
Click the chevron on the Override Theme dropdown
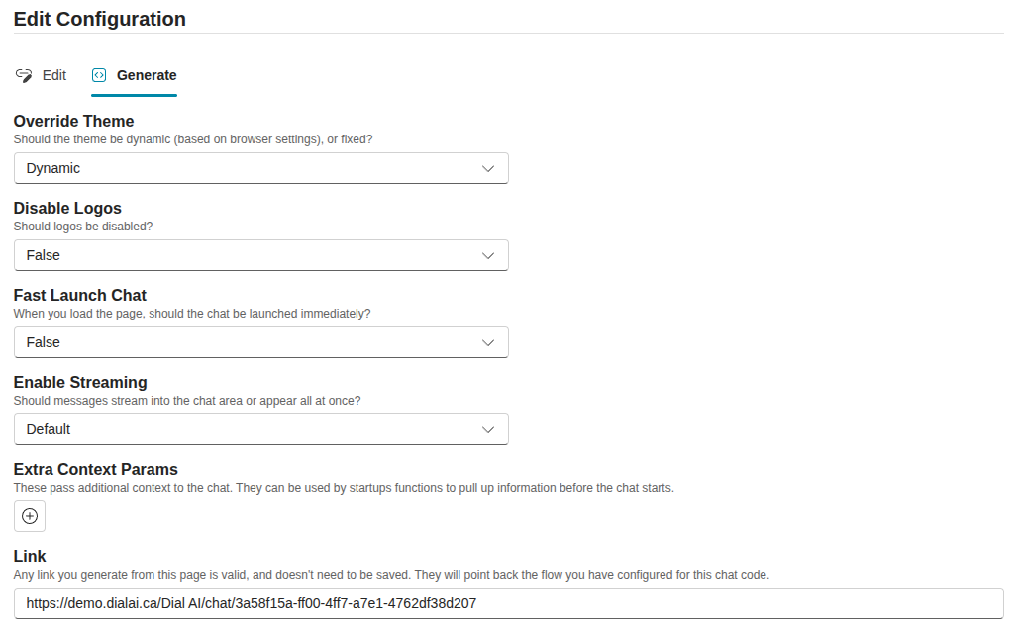point(487,168)
